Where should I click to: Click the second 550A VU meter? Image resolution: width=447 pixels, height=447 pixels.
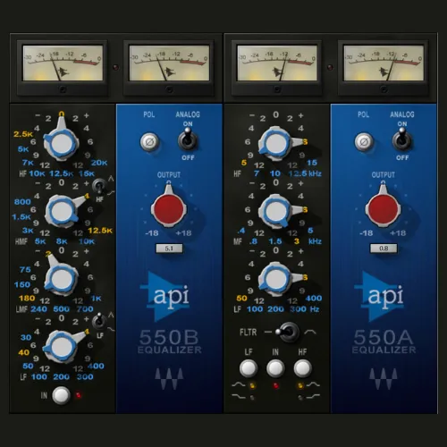point(384,63)
